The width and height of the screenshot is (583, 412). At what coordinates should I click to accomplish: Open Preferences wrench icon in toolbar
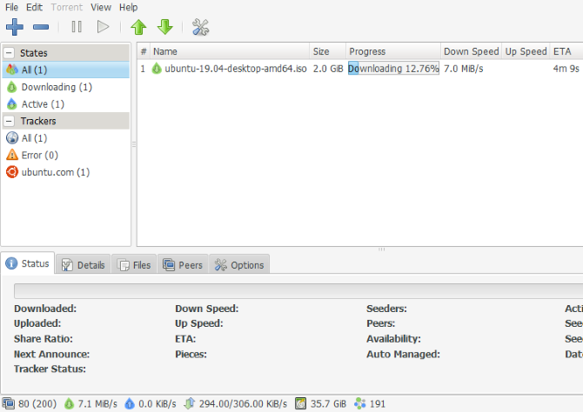click(x=201, y=27)
